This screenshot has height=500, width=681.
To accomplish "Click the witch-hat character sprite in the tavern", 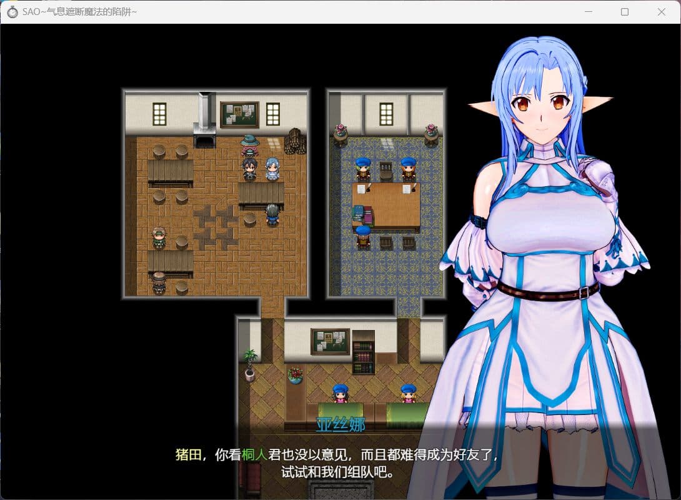I will [250, 145].
